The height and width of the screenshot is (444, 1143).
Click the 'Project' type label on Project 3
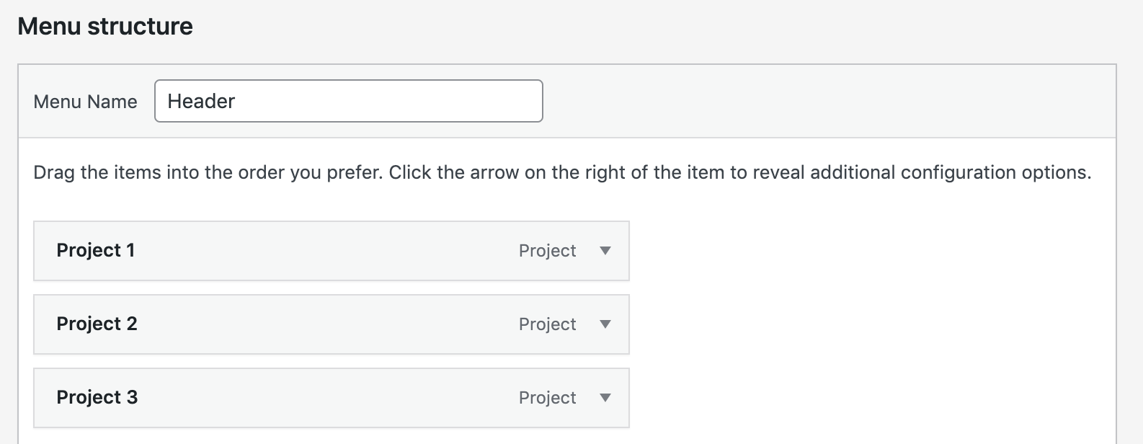coord(547,398)
